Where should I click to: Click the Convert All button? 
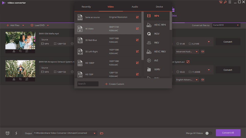coord(228,133)
